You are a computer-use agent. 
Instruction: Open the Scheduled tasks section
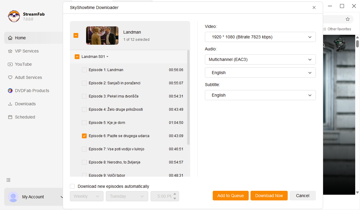coord(25,117)
